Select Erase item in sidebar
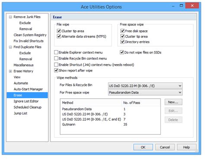The height and width of the screenshot is (159, 205). pyautogui.click(x=27, y=95)
